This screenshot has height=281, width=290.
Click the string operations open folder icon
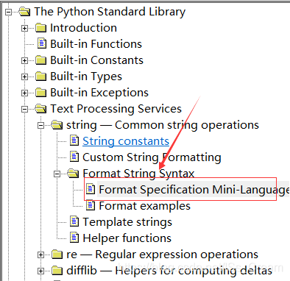point(57,125)
